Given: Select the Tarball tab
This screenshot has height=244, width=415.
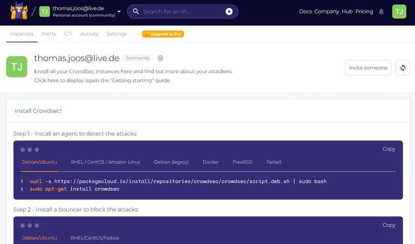Looking at the screenshot, I should click(274, 162).
